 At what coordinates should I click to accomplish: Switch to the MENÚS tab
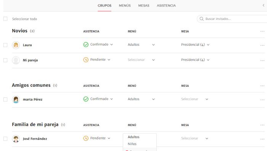[x=125, y=6]
